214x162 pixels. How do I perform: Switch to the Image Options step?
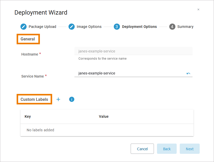click(x=89, y=27)
